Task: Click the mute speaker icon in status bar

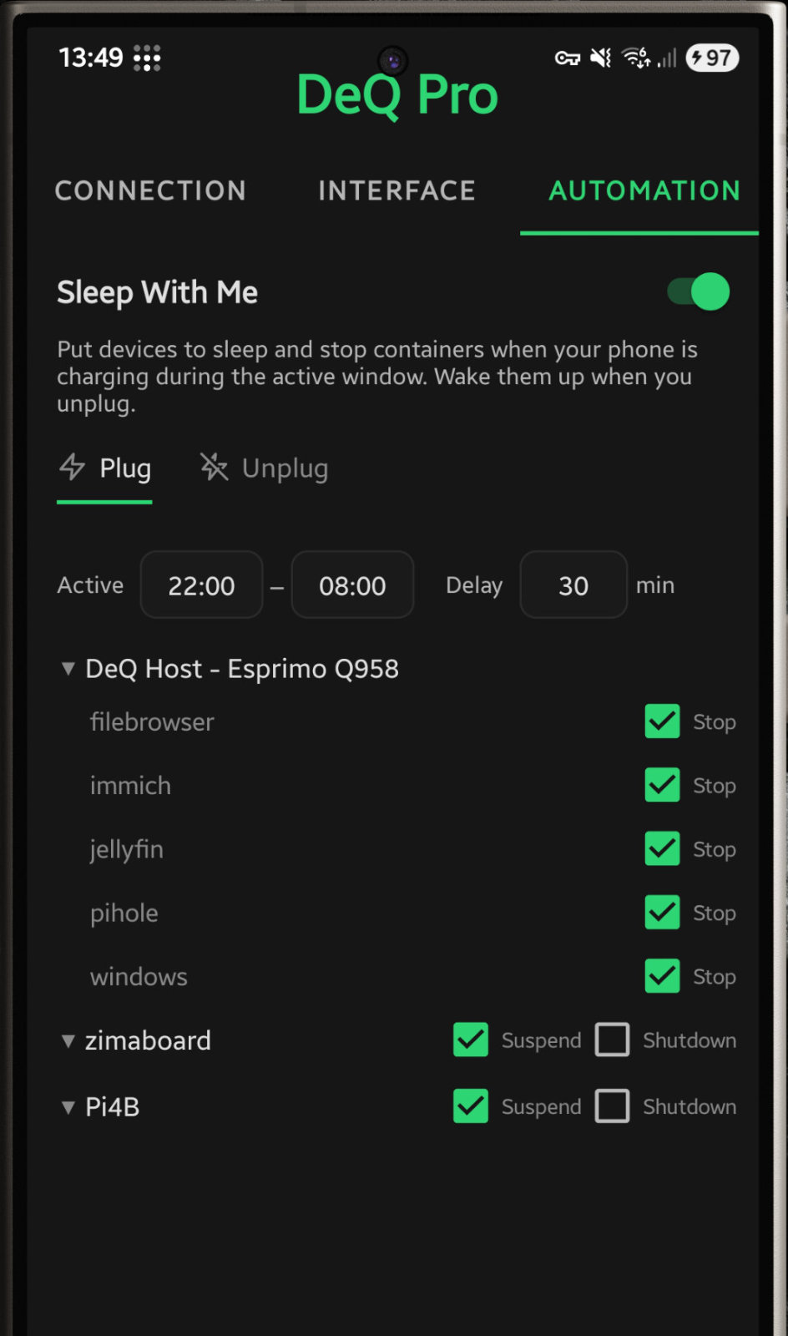Action: click(599, 58)
